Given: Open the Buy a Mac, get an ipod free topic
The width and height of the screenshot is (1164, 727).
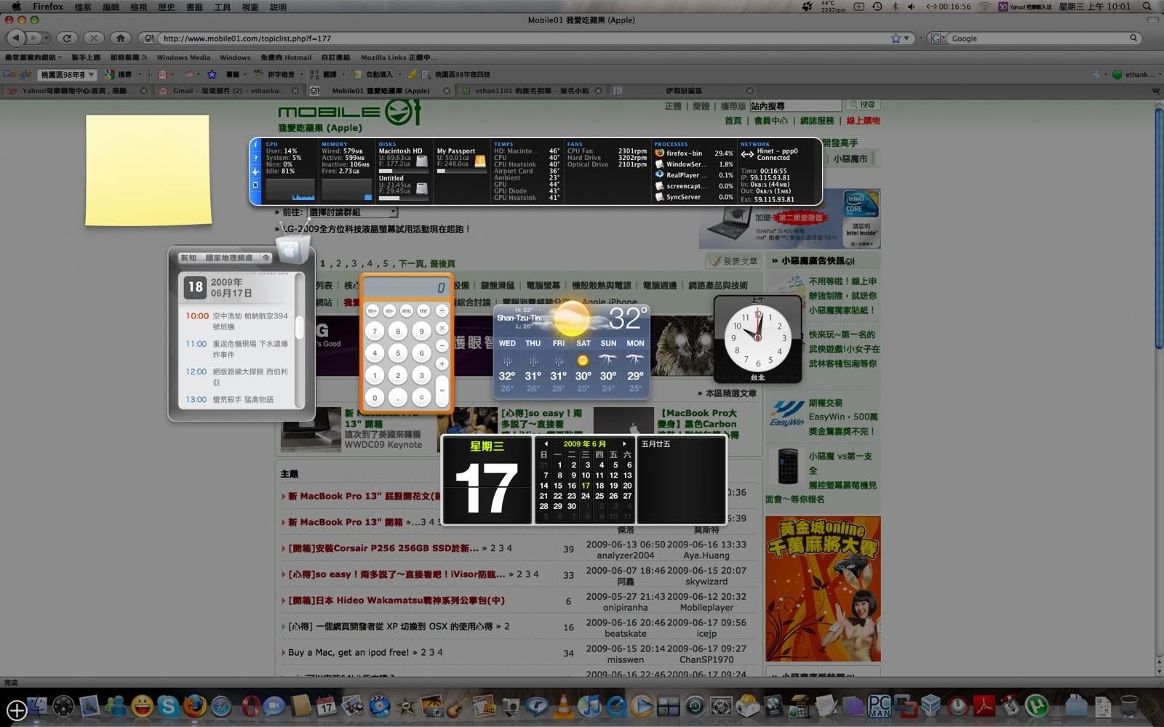Looking at the screenshot, I should click(348, 652).
